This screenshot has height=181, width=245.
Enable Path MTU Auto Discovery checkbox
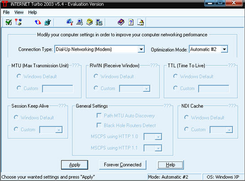[99, 116]
